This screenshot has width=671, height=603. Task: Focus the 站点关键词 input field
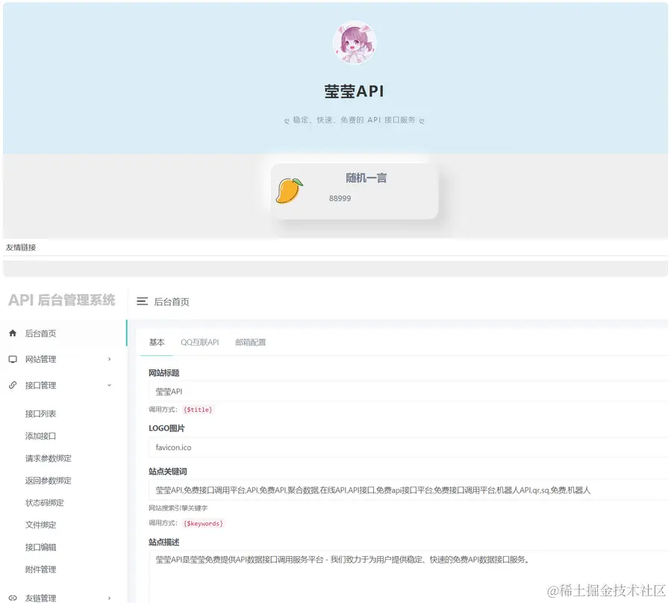pyautogui.click(x=409, y=490)
